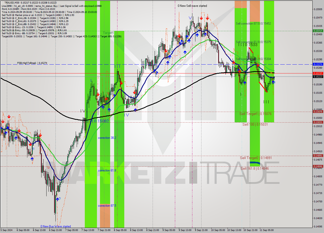Click the 0.15470 price axis value
The width and height of the screenshot is (324, 233).
[x=318, y=18]
